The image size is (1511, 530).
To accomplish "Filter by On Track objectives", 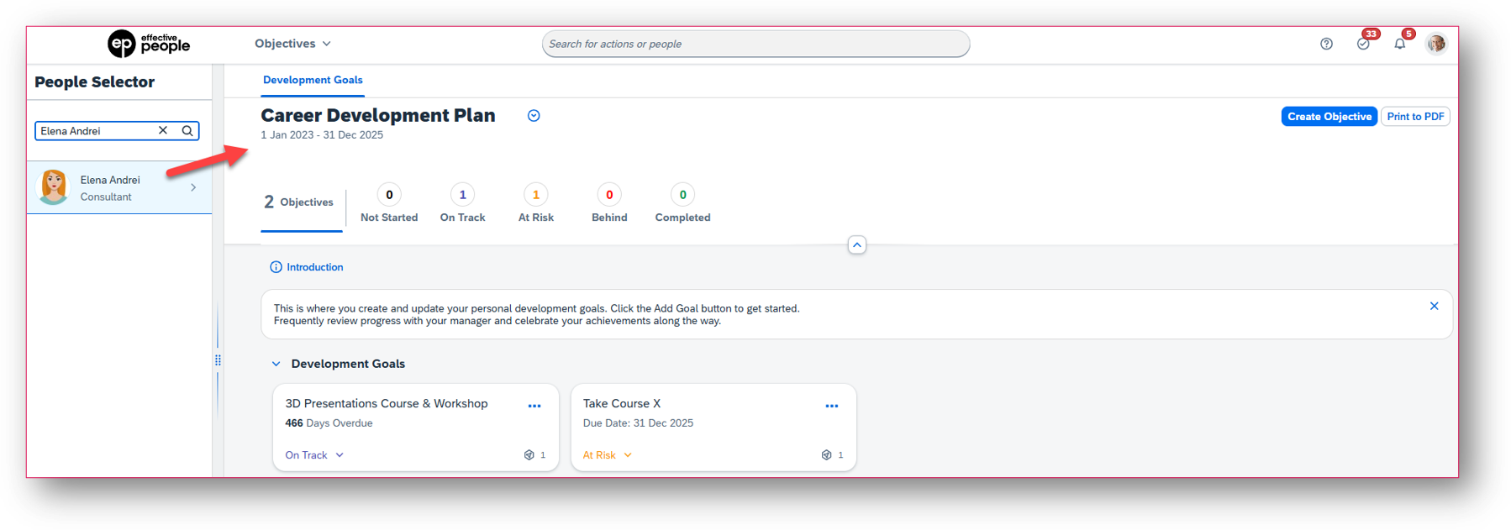I will point(462,204).
